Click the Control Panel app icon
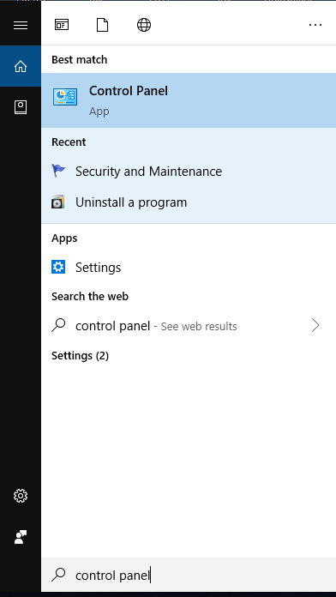Viewport: 336px width, 597px height. point(65,97)
